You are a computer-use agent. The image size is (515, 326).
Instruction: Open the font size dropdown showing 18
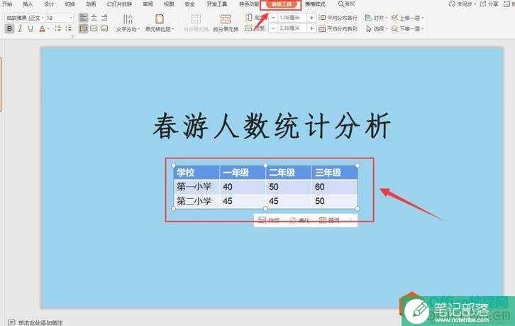[71, 18]
